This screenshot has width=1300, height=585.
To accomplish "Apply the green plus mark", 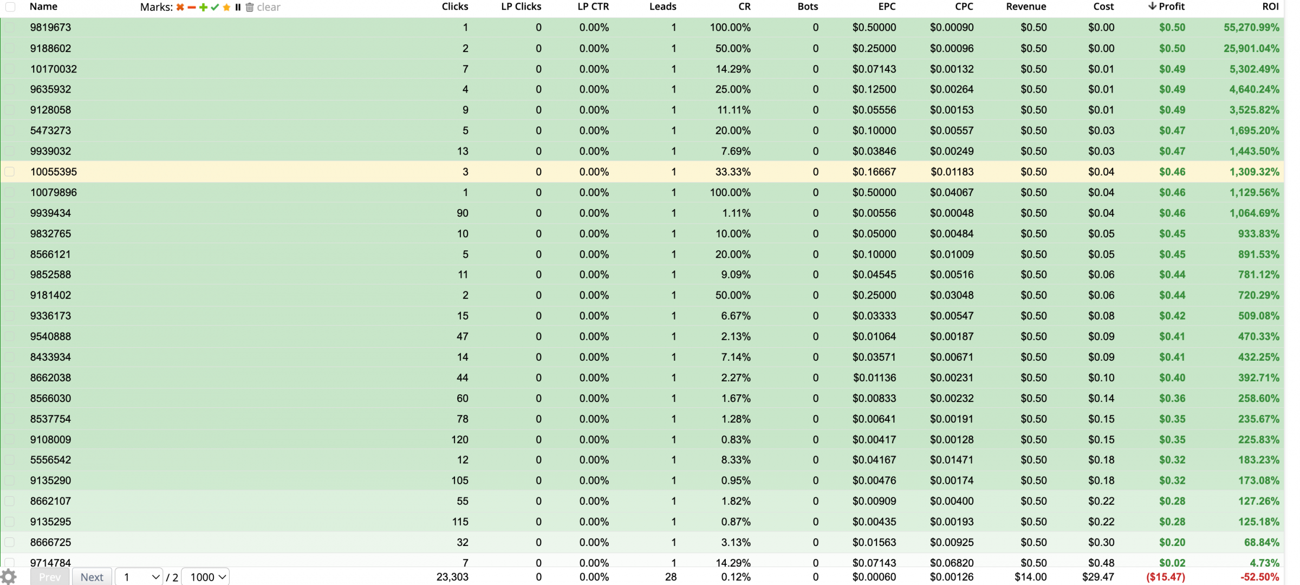I will tap(203, 7).
